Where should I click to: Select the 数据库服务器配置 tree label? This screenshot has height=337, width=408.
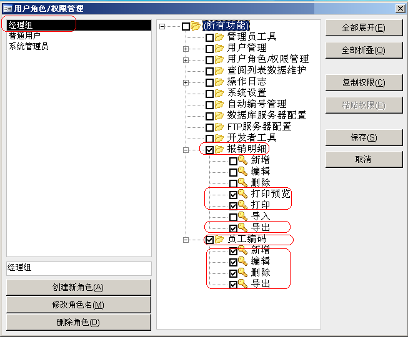(267, 115)
